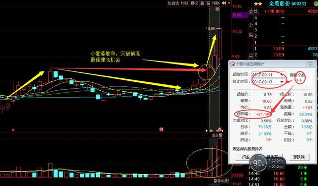Click the 总手 76.68万 value

click(x=265, y=127)
